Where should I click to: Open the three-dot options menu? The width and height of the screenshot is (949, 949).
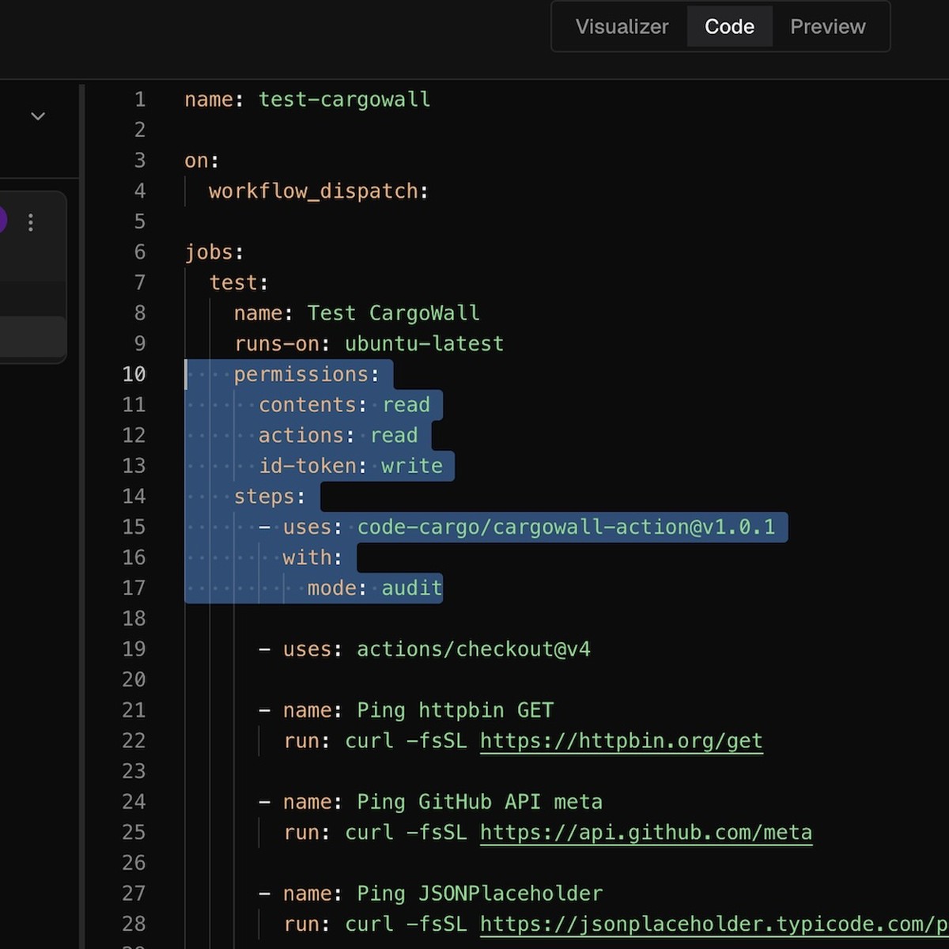click(x=31, y=222)
